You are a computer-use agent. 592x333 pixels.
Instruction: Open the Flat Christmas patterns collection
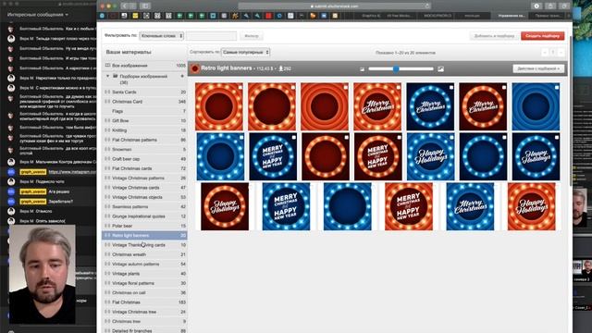(x=145, y=140)
